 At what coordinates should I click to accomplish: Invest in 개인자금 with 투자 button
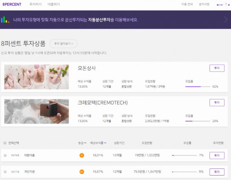coord(217,172)
